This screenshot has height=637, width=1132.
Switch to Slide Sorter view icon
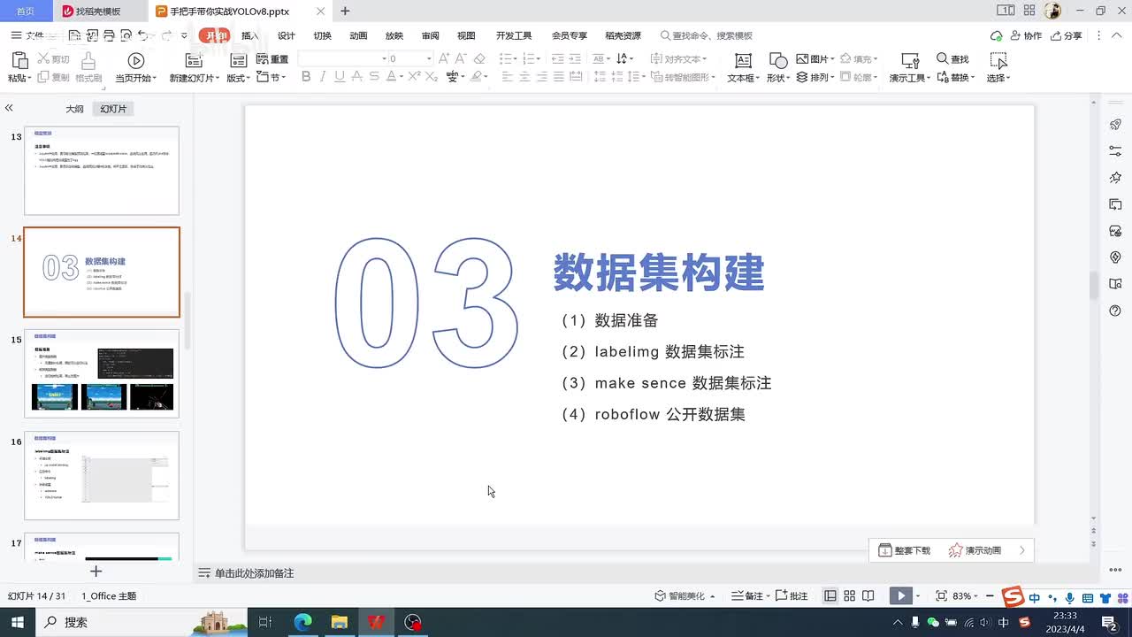pos(849,596)
